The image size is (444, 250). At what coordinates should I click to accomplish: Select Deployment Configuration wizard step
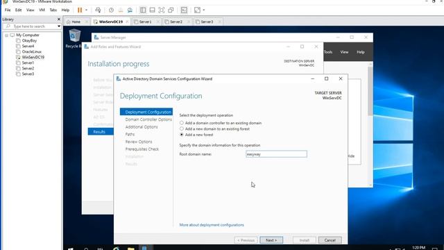[146, 112]
